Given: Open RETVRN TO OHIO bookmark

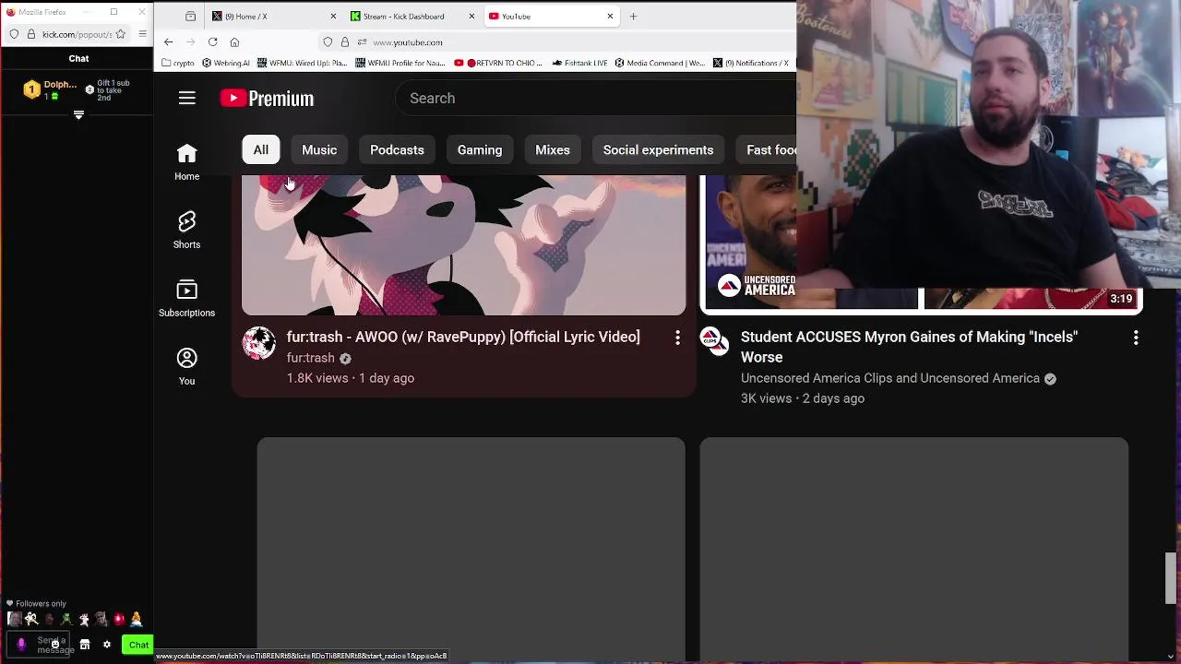Looking at the screenshot, I should 498,63.
